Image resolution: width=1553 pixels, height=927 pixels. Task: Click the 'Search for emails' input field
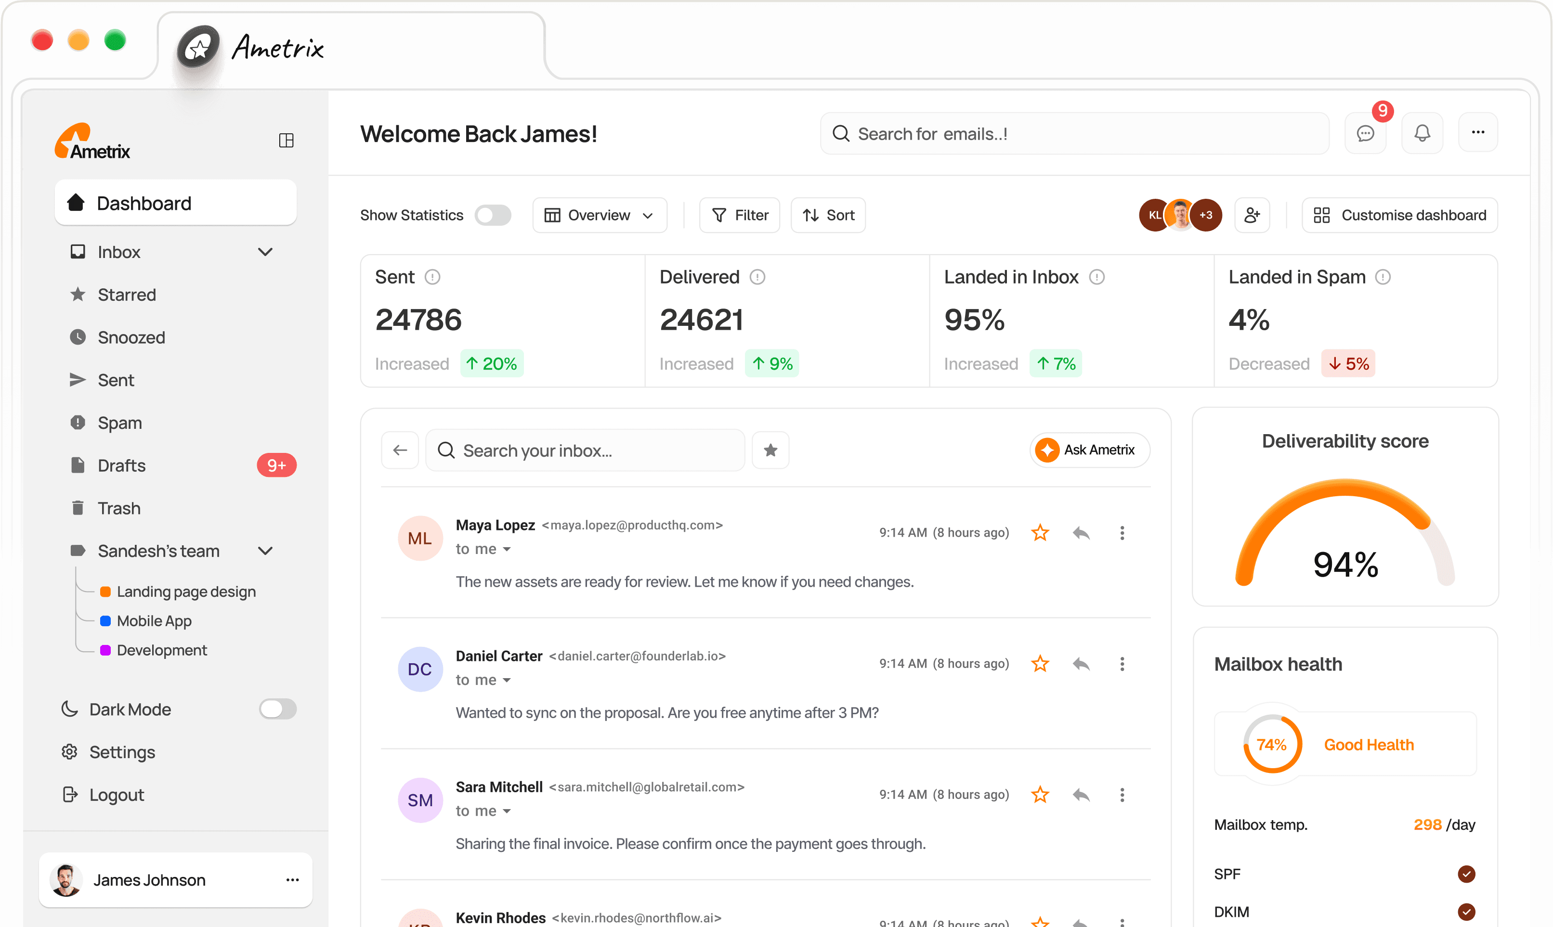point(1074,133)
